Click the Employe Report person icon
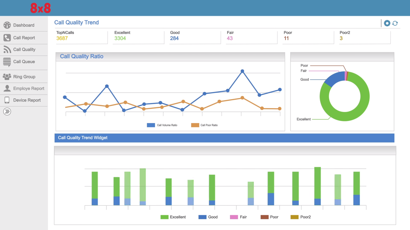The image size is (410, 230). [7, 88]
